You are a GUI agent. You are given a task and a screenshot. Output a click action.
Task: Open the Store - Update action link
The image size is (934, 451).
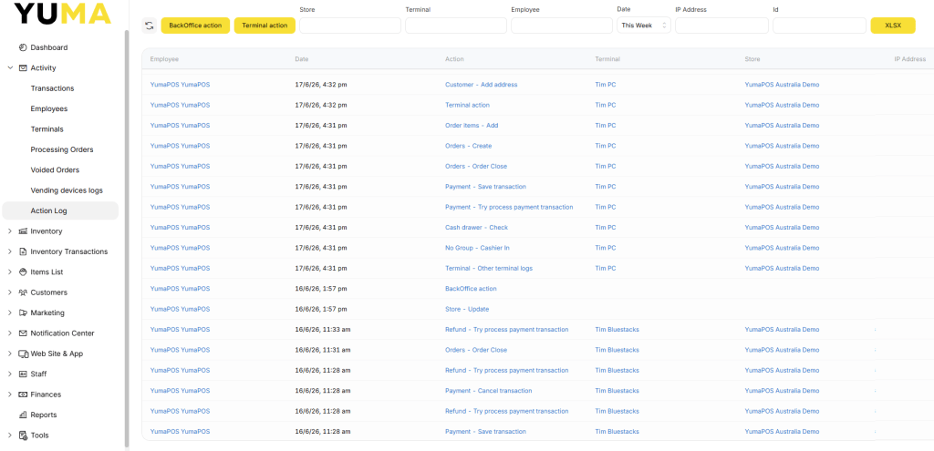pos(467,310)
